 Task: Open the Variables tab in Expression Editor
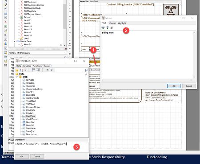pos(27,66)
